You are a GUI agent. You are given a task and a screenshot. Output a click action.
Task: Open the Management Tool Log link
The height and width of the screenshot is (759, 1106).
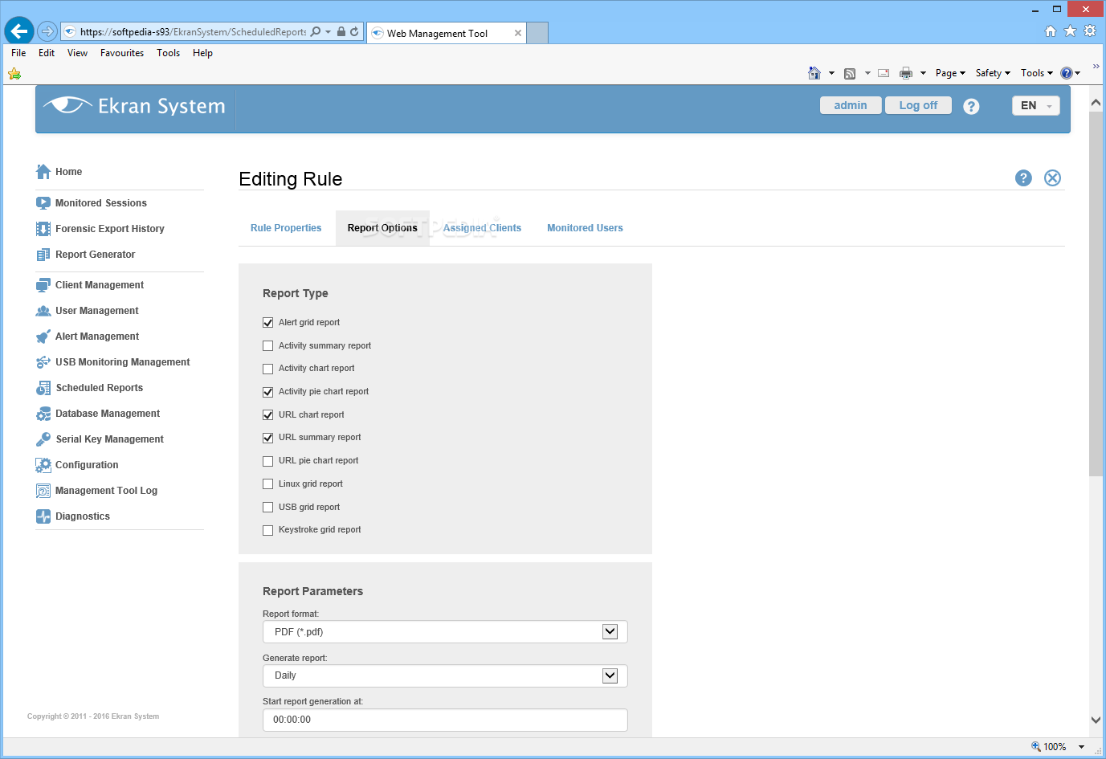click(106, 491)
